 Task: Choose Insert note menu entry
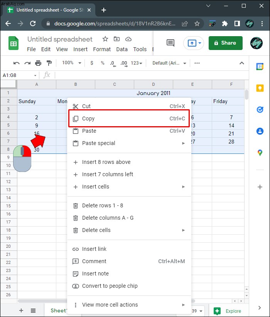tap(129, 274)
